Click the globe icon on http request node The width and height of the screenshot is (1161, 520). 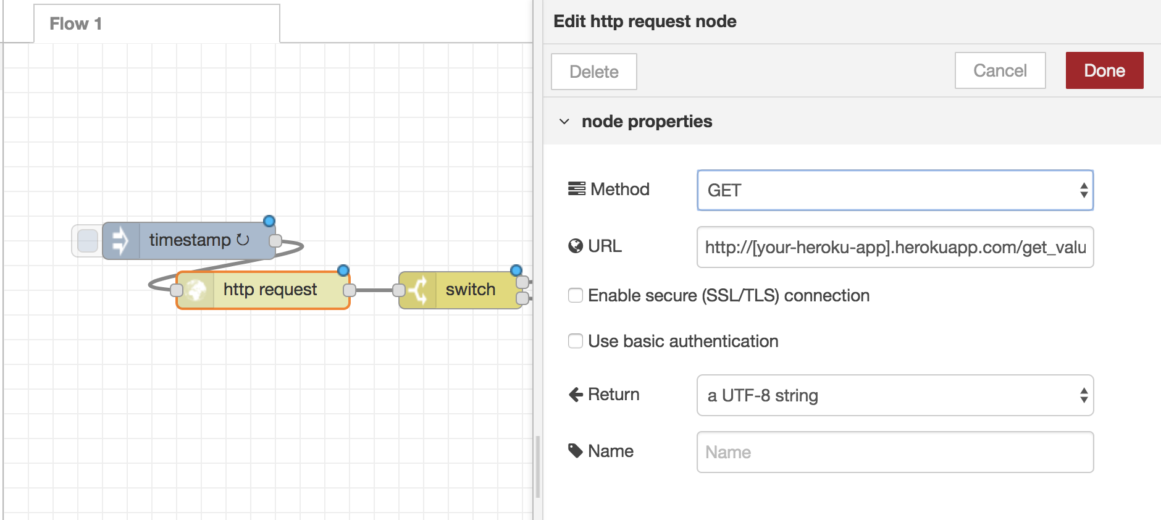click(x=196, y=290)
